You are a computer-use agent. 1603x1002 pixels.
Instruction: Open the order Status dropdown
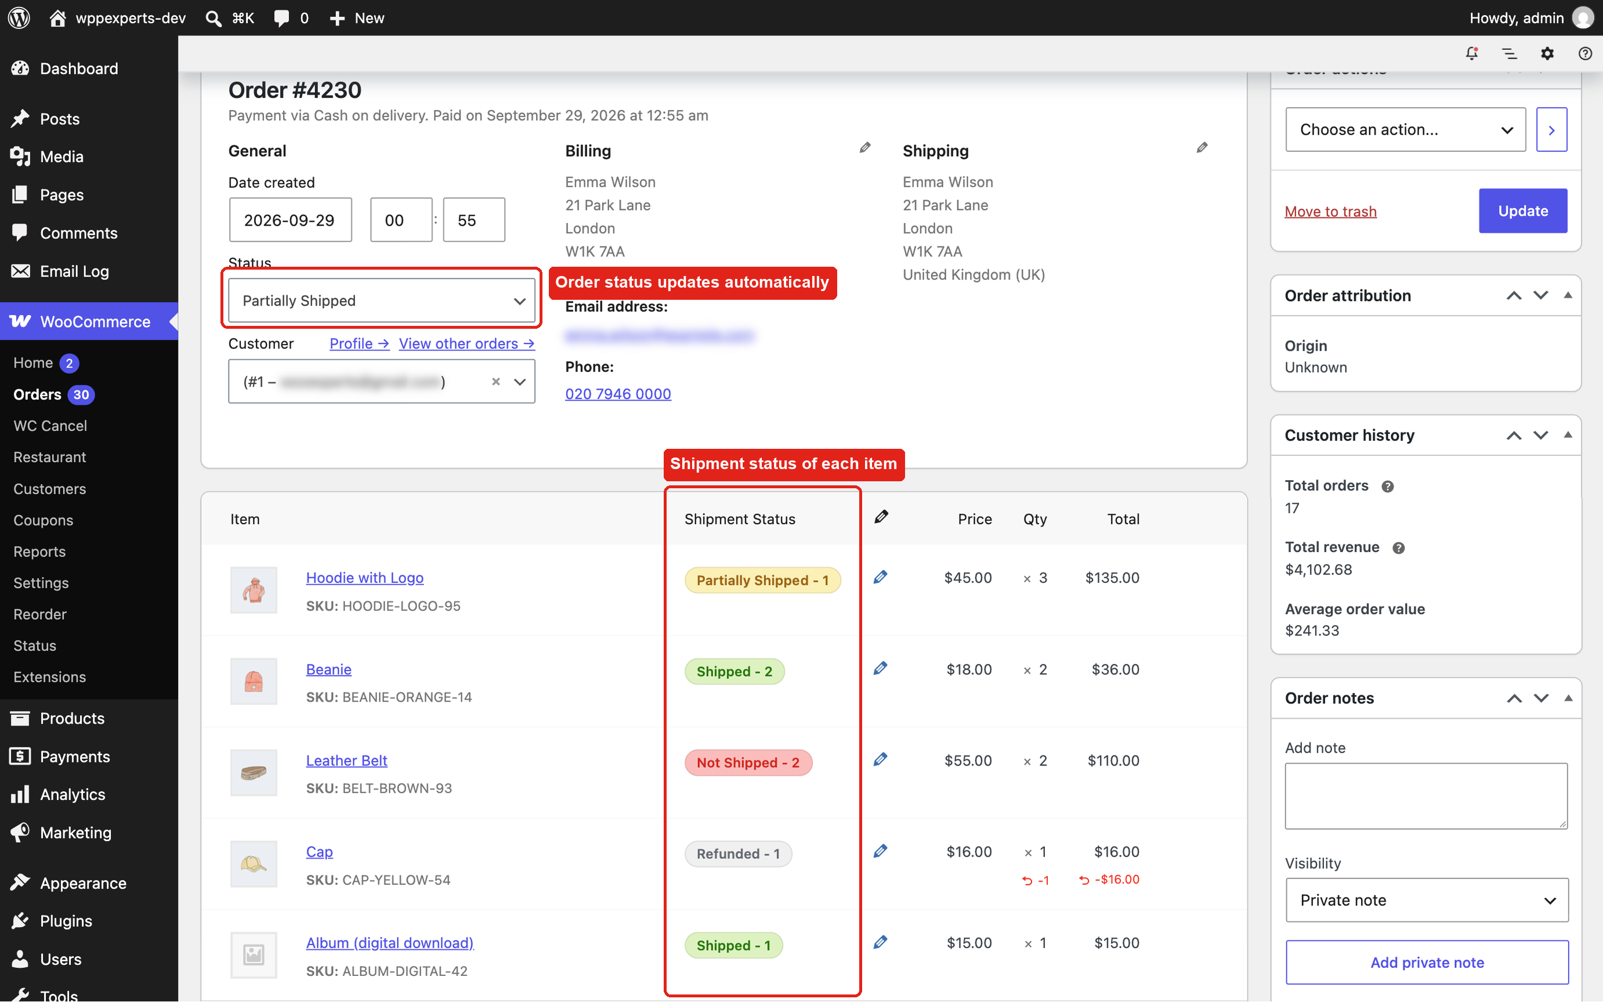coord(382,301)
